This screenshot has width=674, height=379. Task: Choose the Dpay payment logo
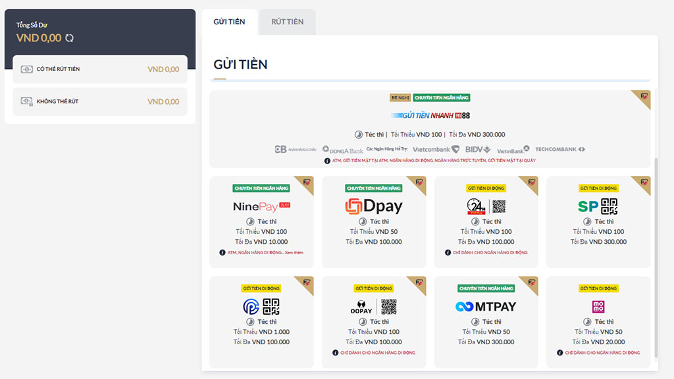pos(373,206)
